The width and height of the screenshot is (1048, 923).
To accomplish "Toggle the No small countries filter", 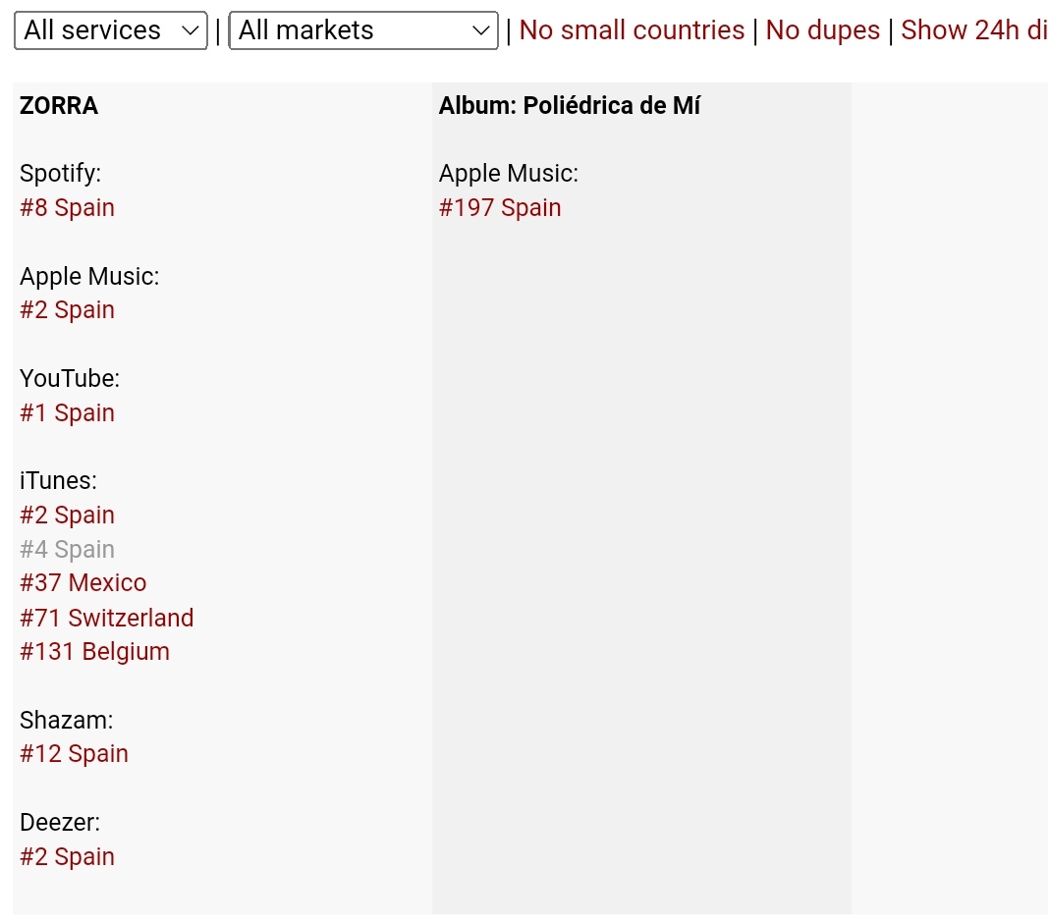I will (632, 30).
